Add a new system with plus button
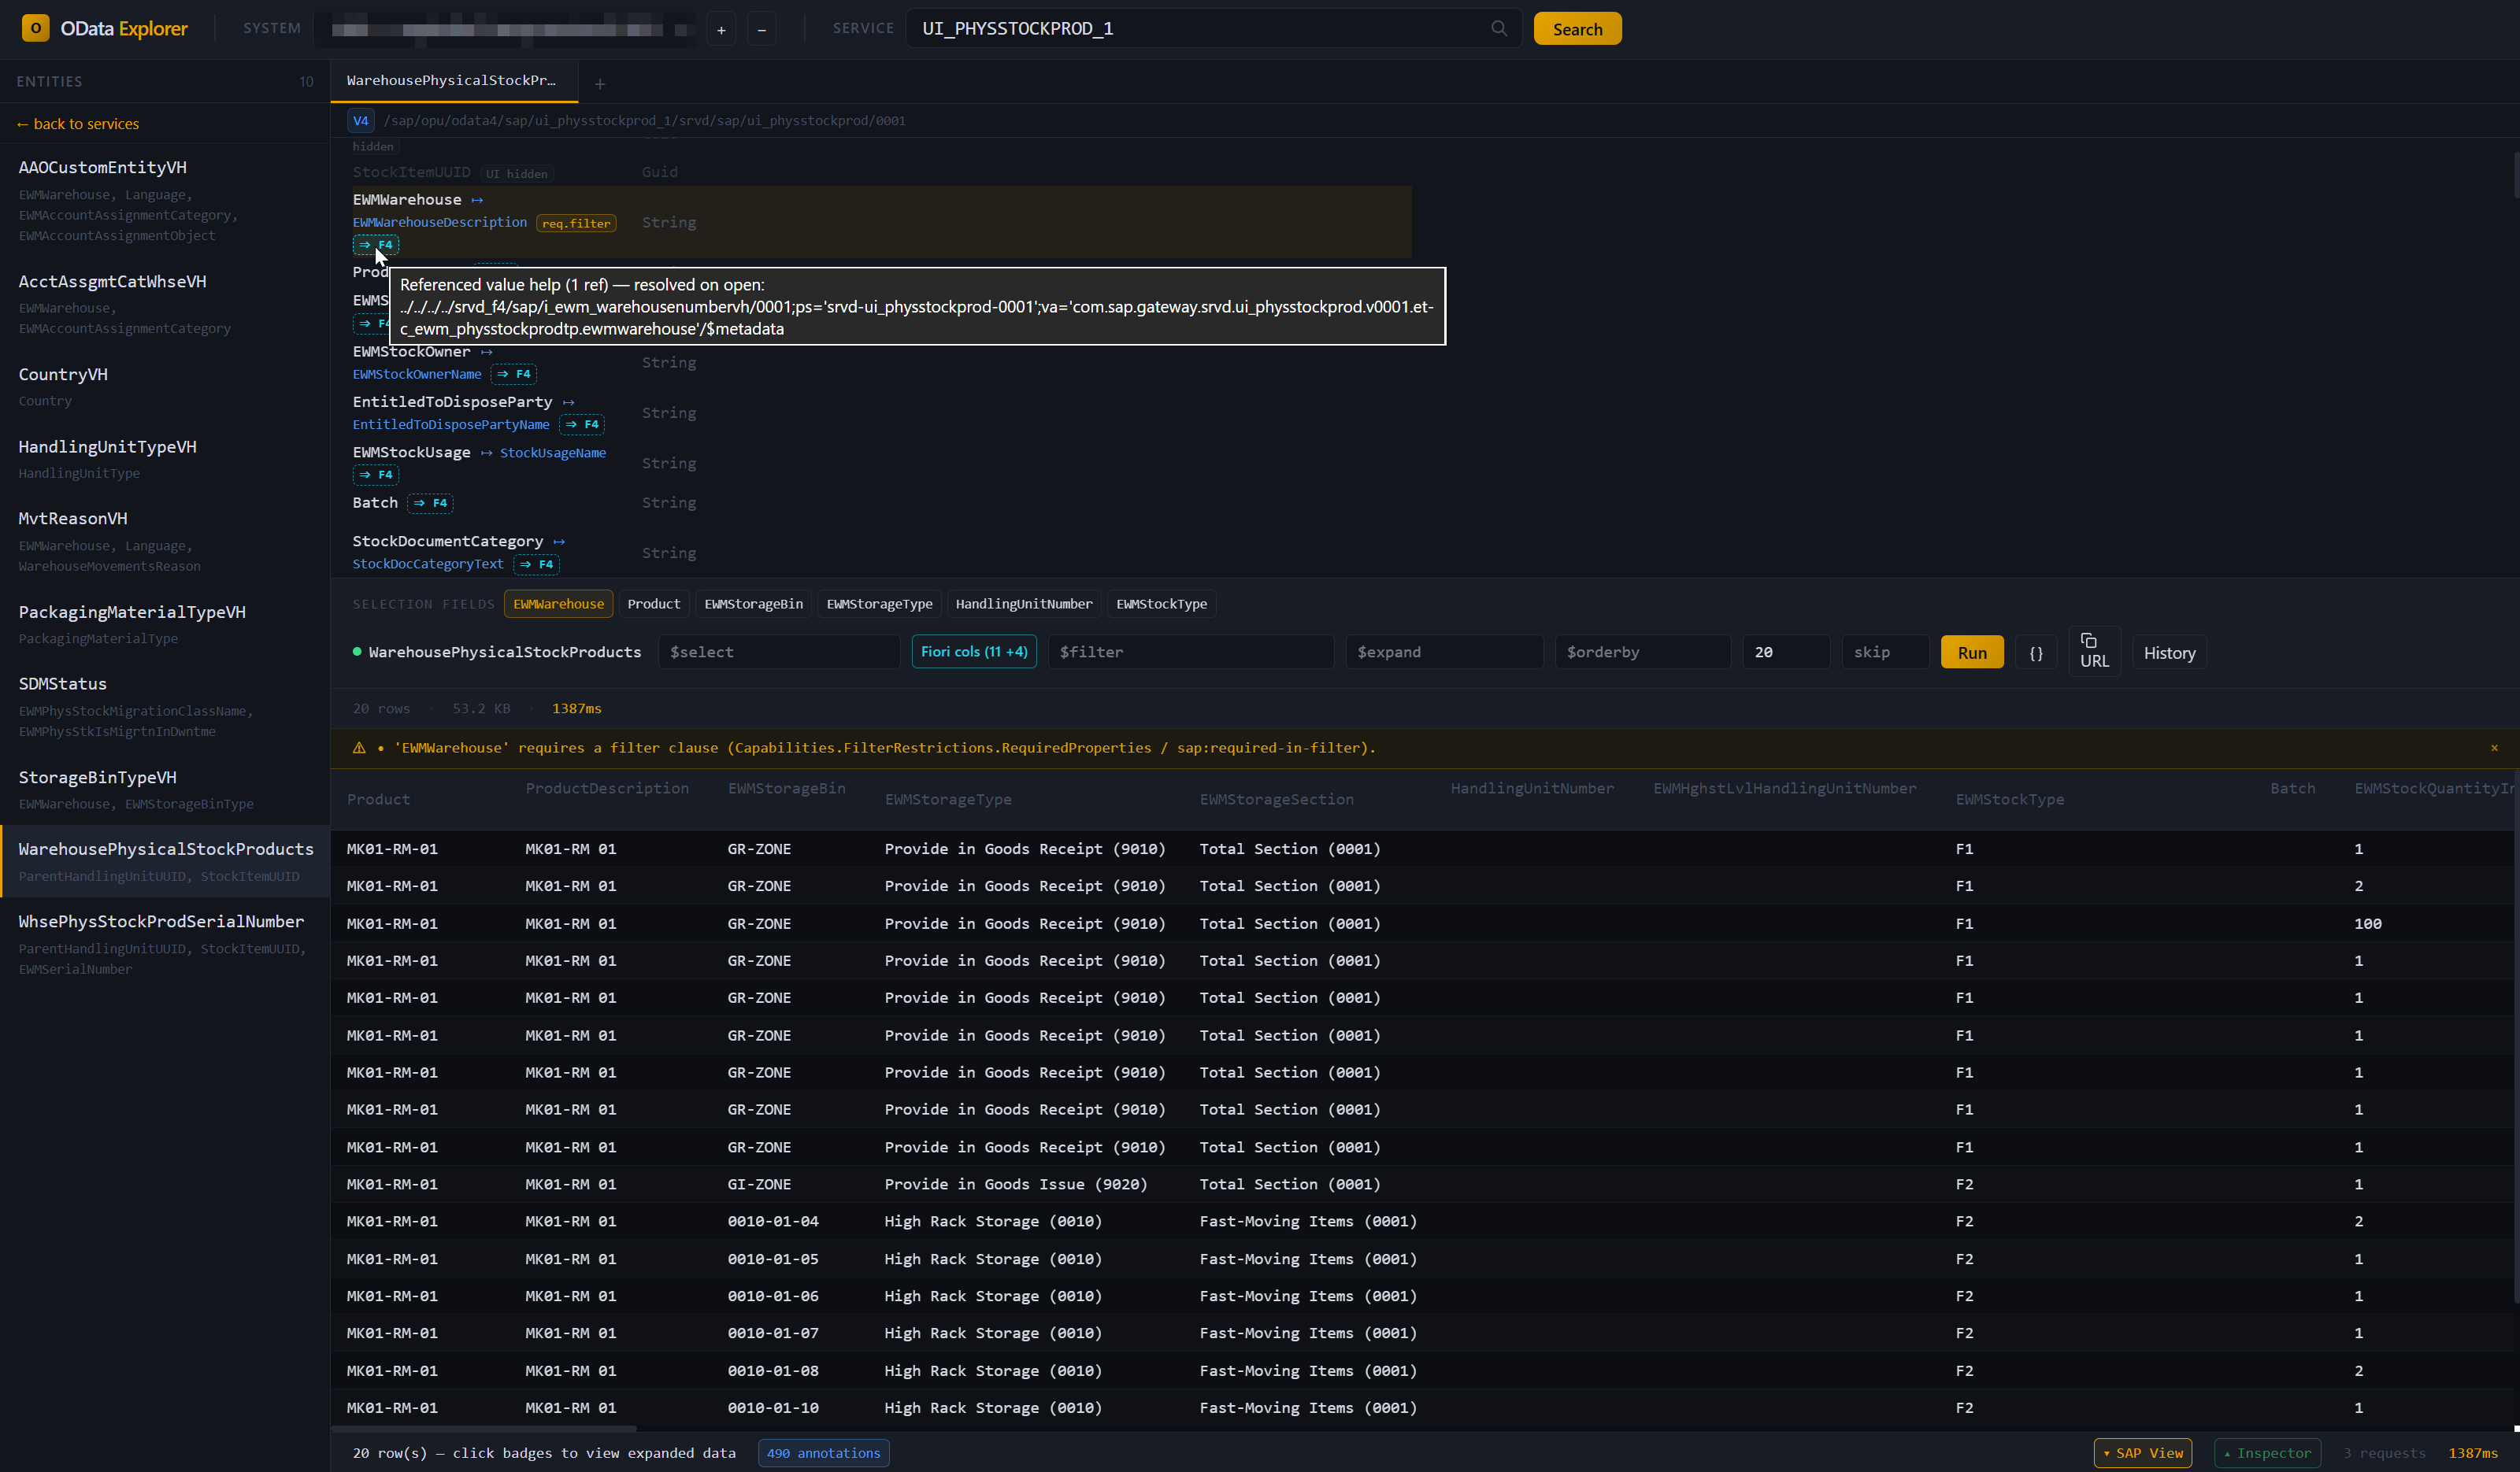The height and width of the screenshot is (1472, 2520). click(x=721, y=29)
